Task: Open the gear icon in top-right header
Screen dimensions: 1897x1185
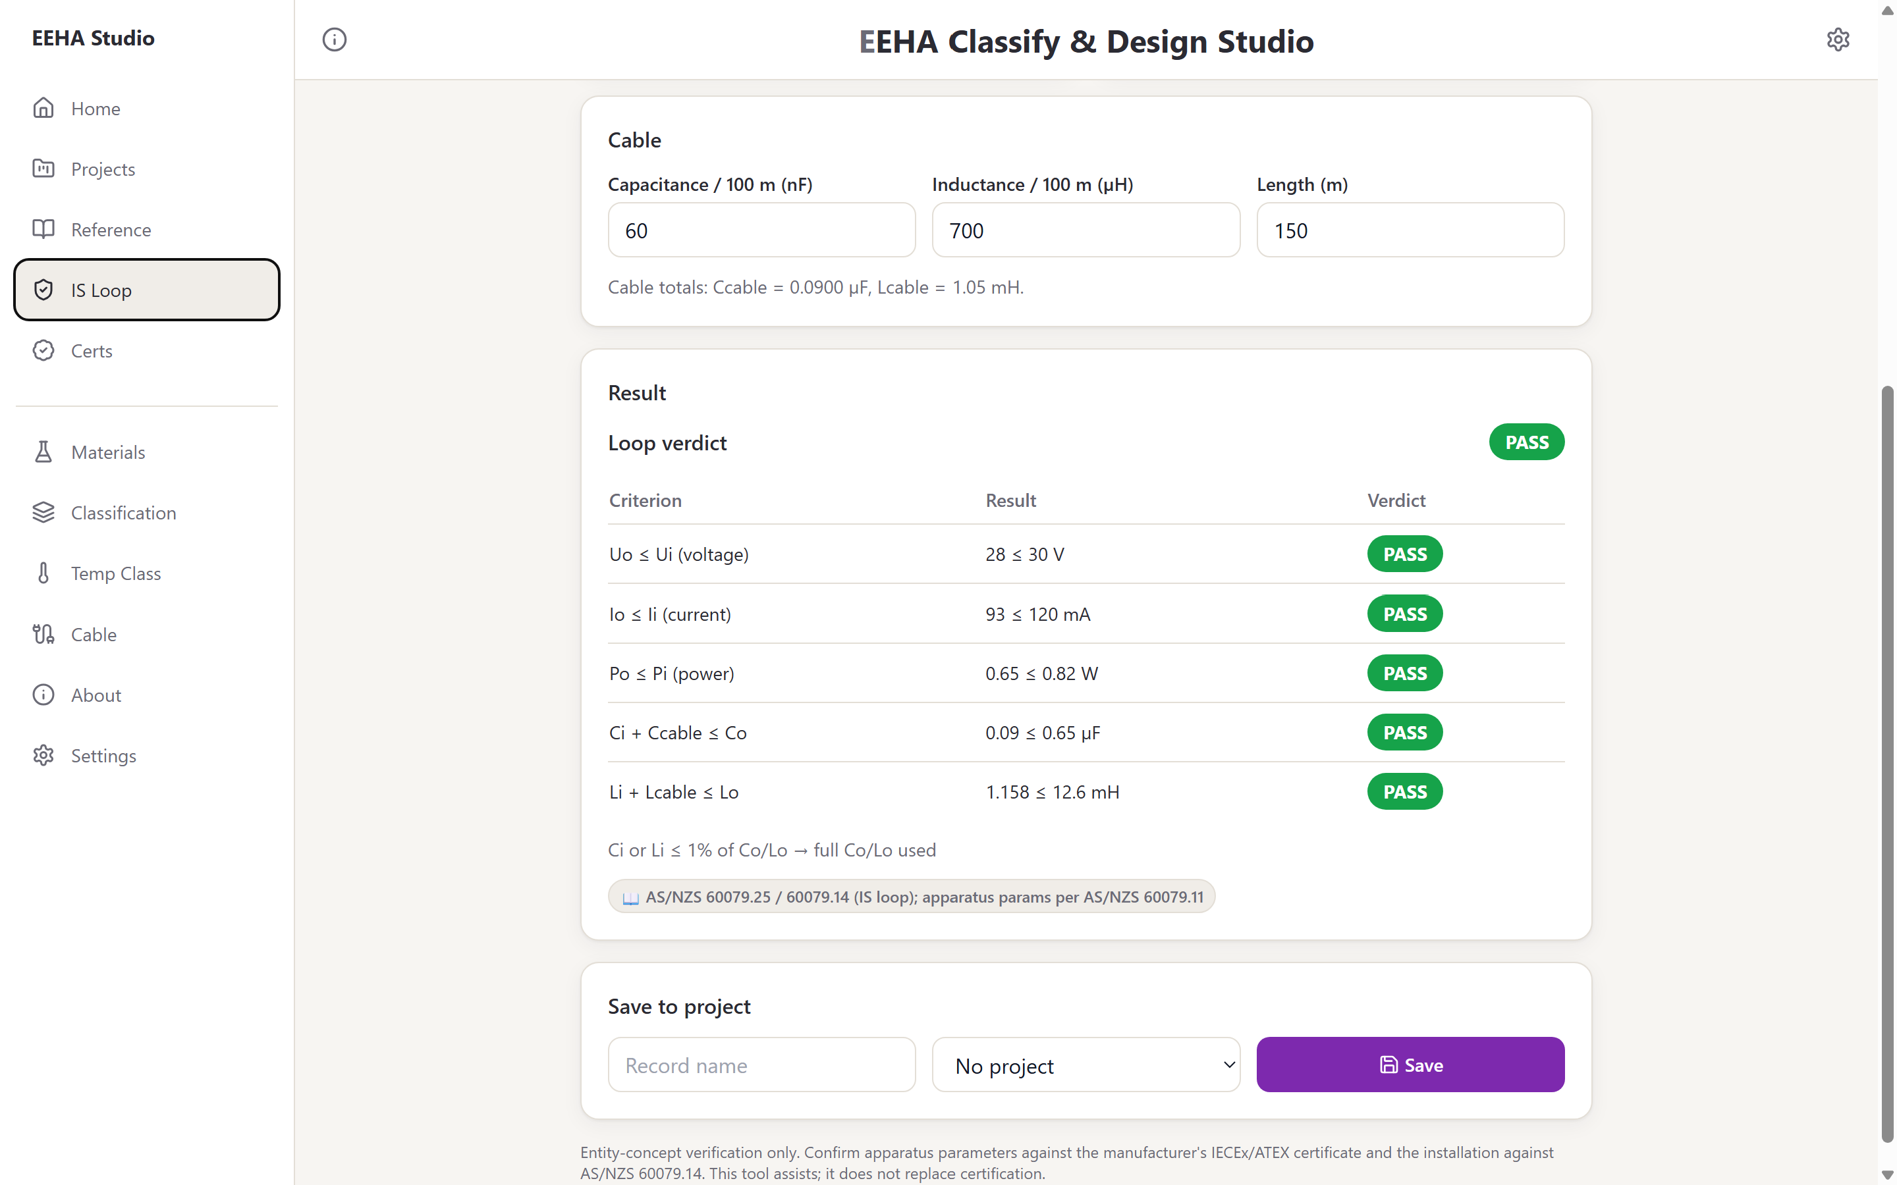Action: (x=1838, y=39)
